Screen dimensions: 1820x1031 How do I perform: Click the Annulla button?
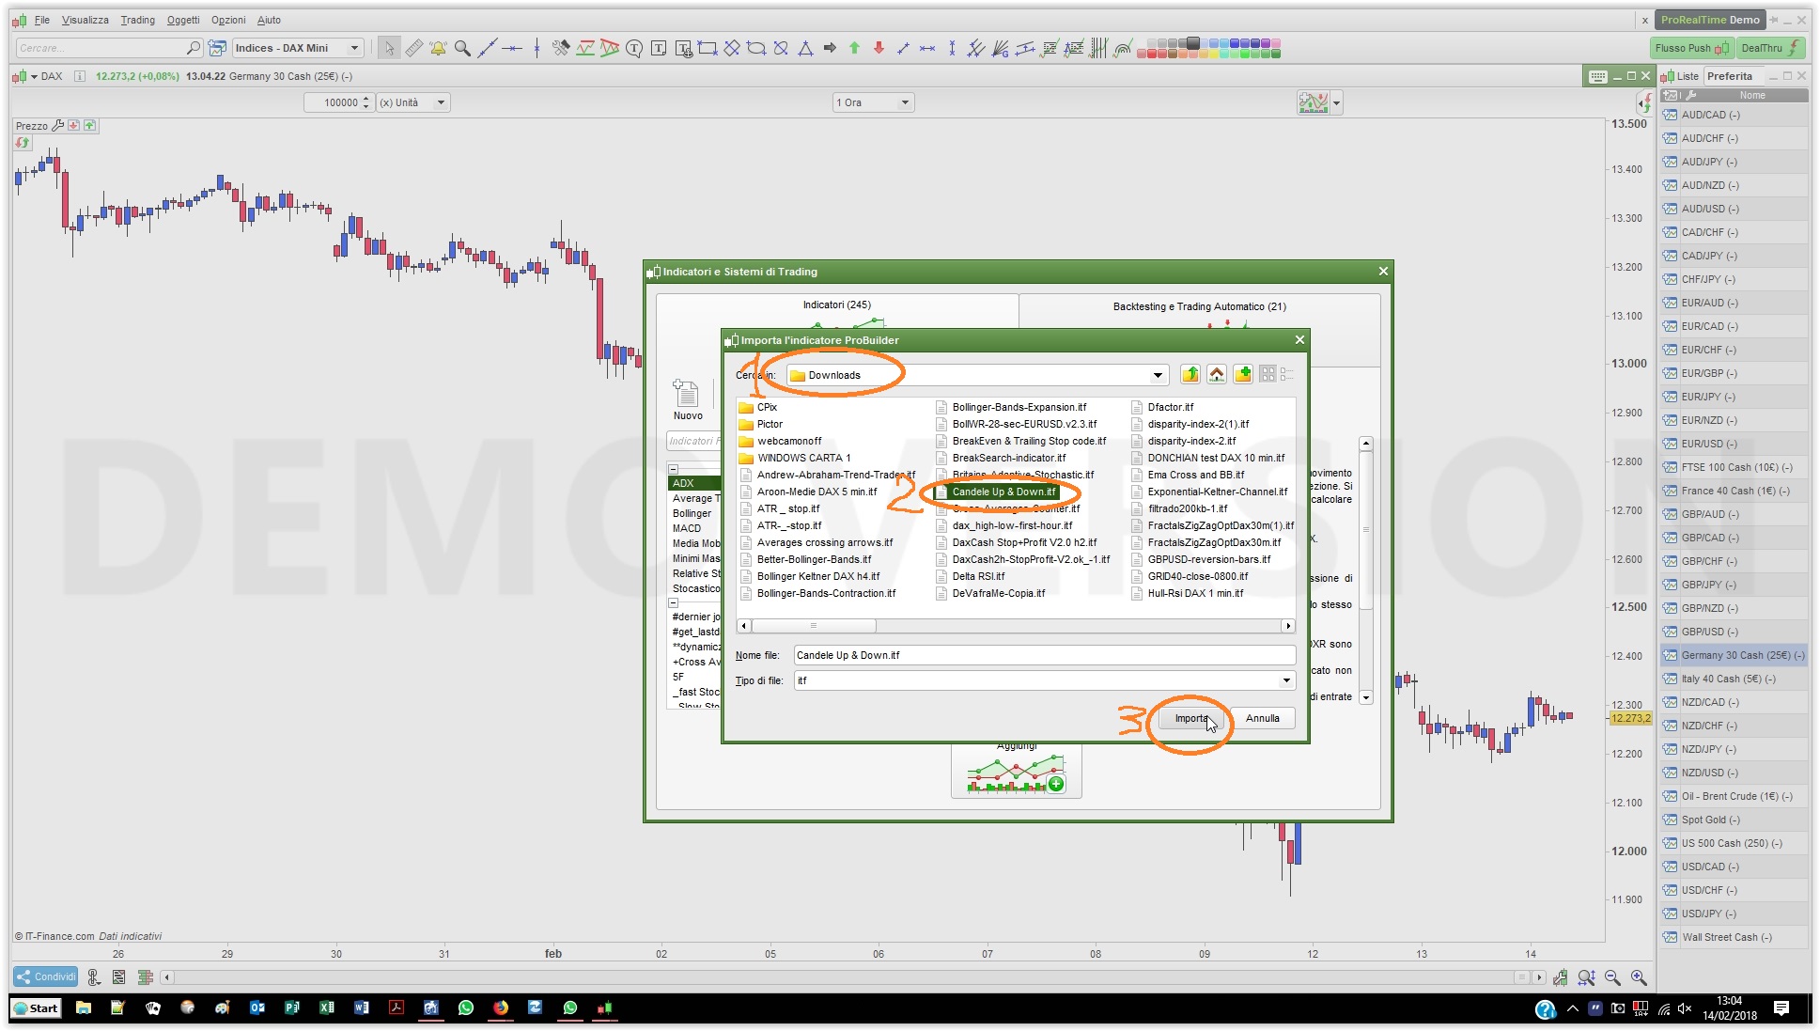coord(1262,718)
